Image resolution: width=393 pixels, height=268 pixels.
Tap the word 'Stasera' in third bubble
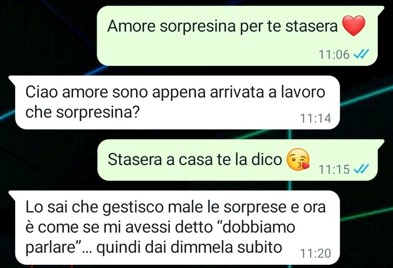[x=135, y=160]
